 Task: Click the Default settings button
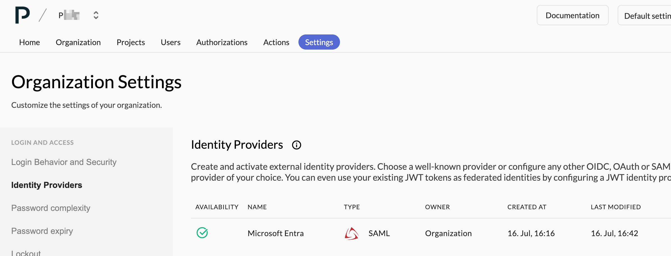pyautogui.click(x=645, y=16)
